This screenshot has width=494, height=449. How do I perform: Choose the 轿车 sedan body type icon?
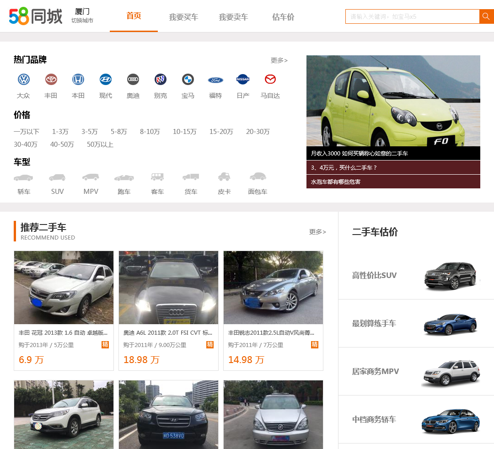[x=24, y=177]
